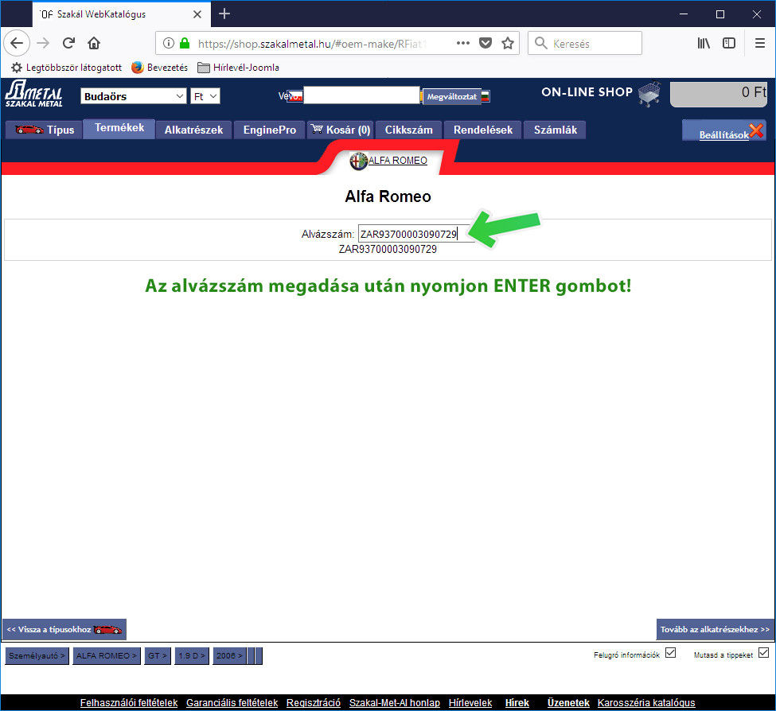
Task: Open a new browser tab
Action: coord(224,14)
